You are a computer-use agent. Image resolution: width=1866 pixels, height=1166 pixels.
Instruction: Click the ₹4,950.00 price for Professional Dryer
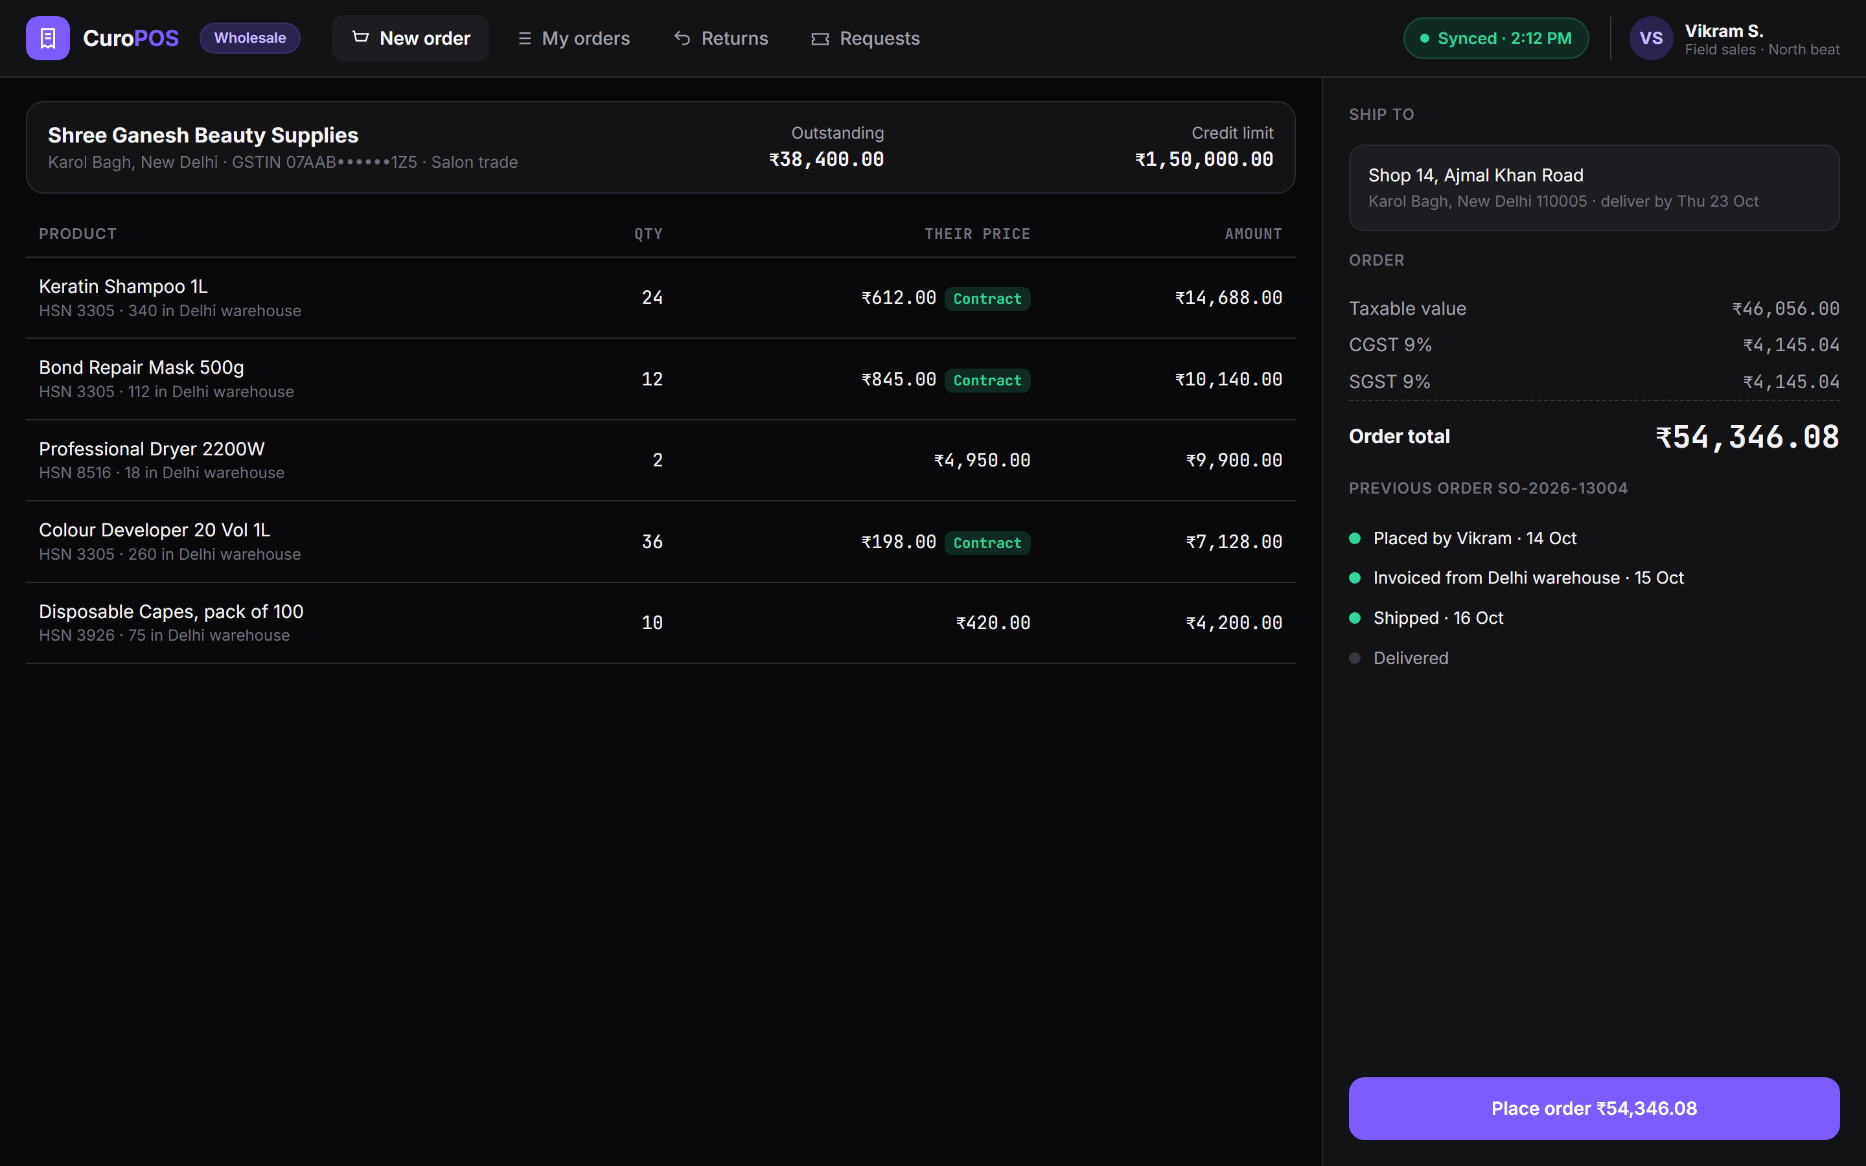(982, 461)
